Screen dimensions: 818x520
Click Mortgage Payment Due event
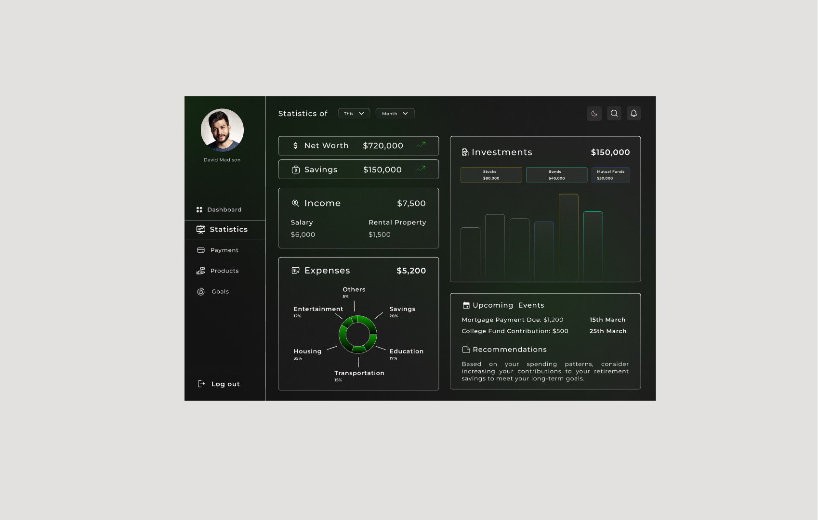[513, 320]
